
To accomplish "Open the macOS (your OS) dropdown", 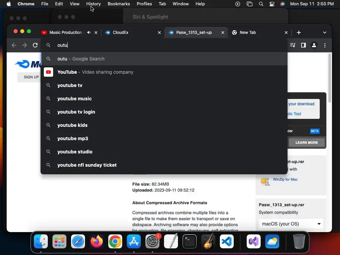I will pyautogui.click(x=291, y=224).
